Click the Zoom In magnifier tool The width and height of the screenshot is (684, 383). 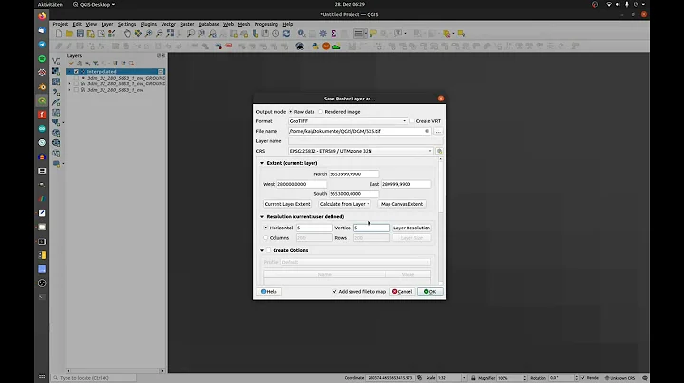(x=149, y=33)
